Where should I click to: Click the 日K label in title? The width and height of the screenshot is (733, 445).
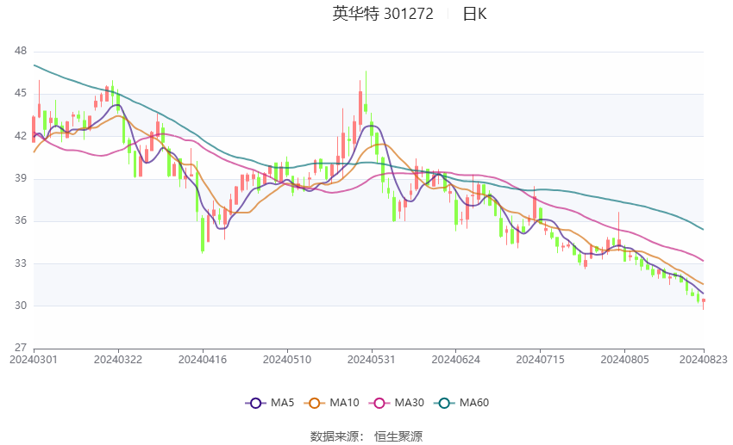tap(474, 14)
